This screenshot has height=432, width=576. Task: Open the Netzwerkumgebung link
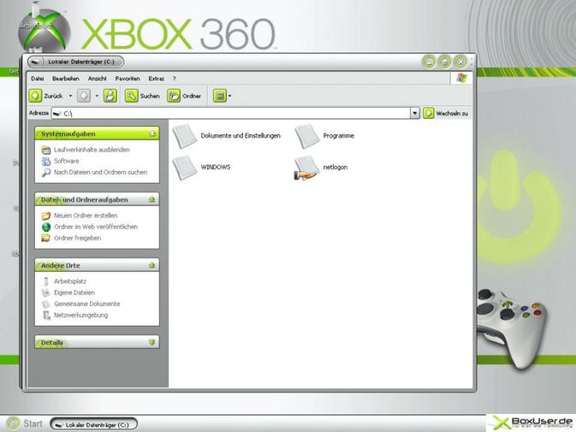pos(80,315)
